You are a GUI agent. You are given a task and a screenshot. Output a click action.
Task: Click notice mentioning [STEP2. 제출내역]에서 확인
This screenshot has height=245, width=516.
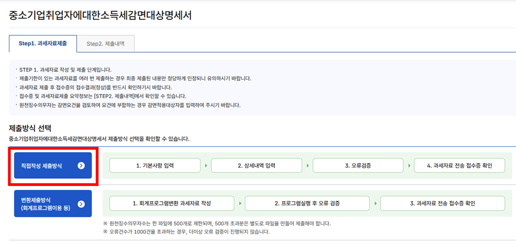tap(103, 97)
